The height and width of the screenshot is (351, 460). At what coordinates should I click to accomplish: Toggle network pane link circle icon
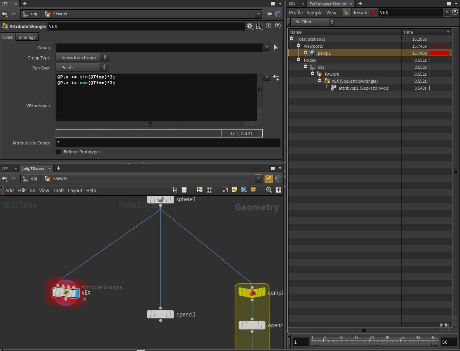pos(278,178)
